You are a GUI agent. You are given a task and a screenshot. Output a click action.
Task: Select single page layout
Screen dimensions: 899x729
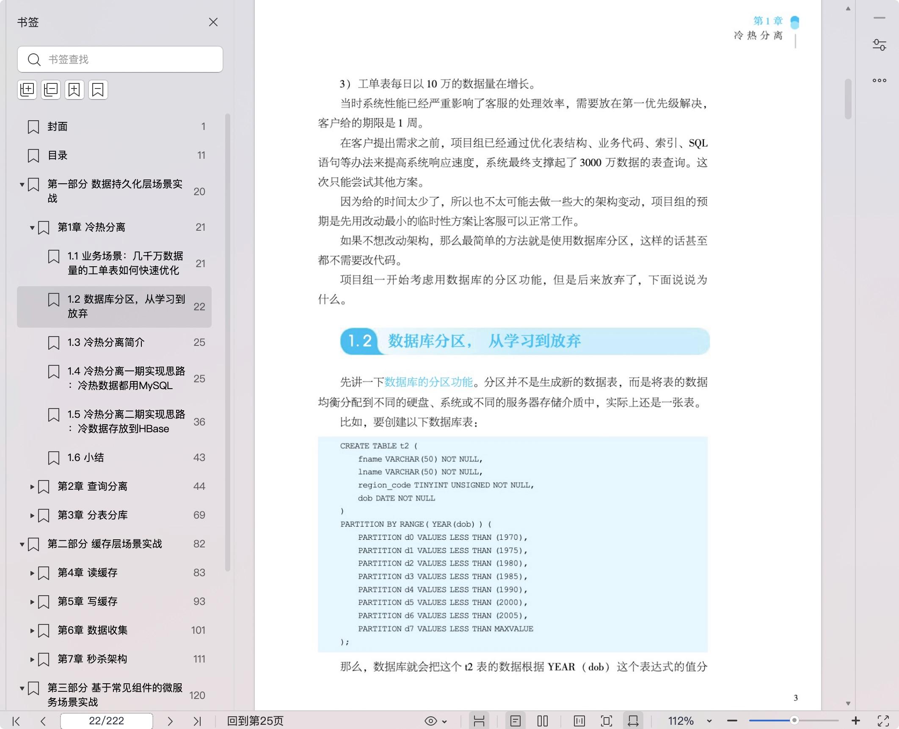tap(516, 721)
